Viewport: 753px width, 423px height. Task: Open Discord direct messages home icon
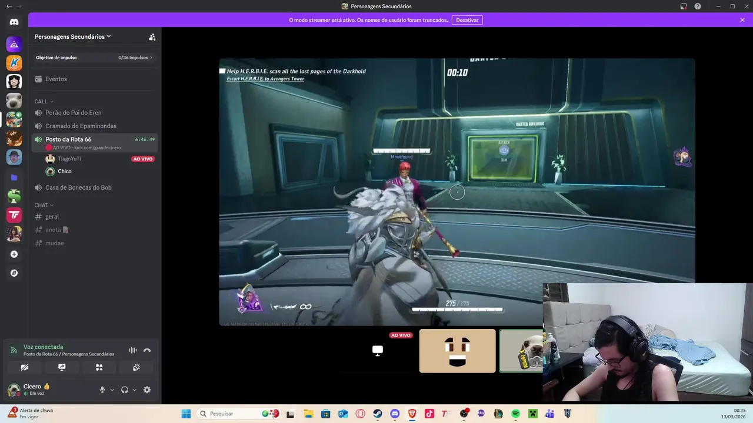point(14,22)
